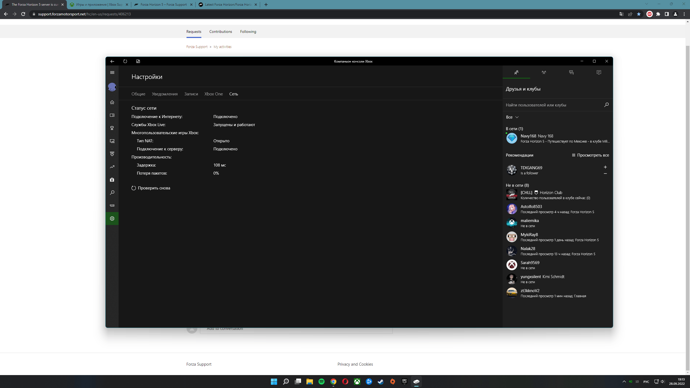Open the Общие settings tab

[x=138, y=94]
